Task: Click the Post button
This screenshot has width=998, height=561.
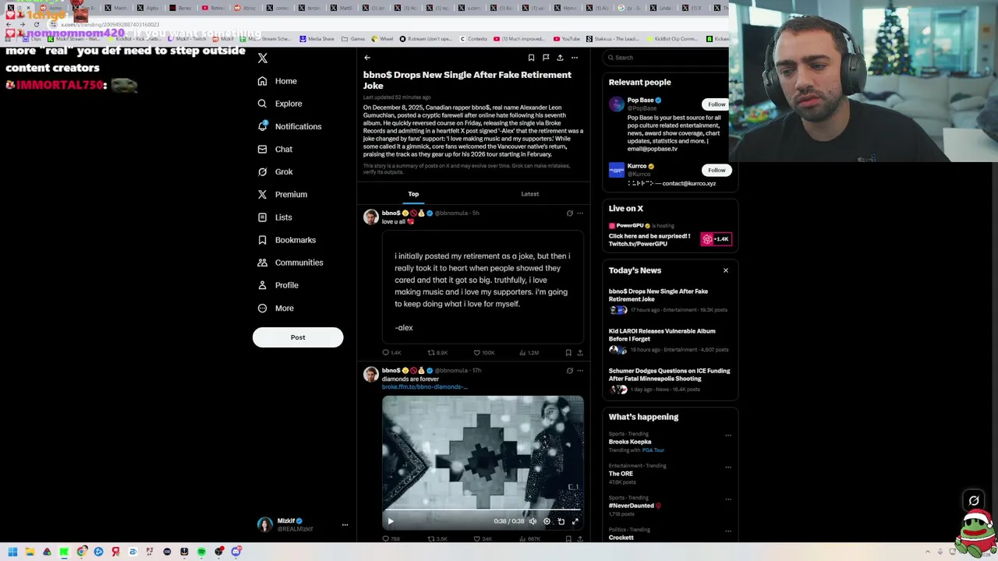Action: (x=298, y=337)
